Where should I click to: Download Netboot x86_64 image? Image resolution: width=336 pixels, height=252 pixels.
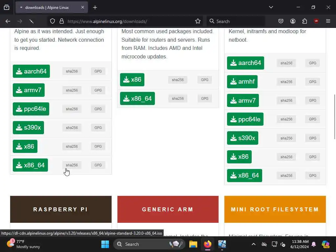(x=244, y=176)
